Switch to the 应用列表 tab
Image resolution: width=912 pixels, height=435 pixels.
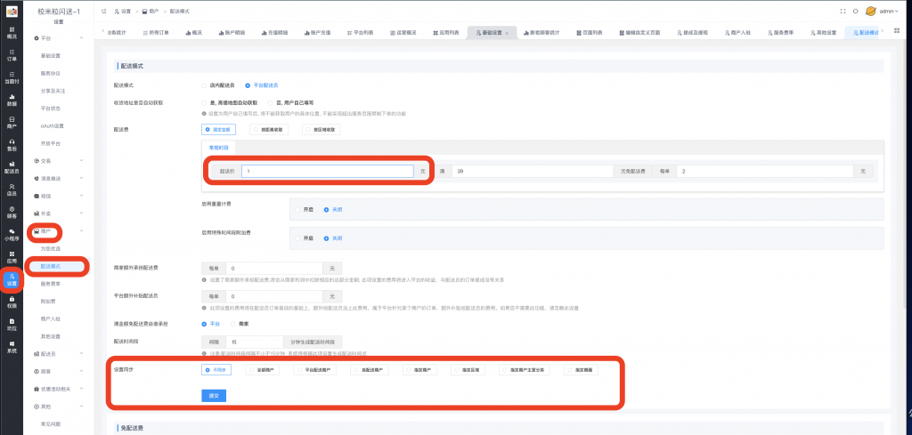pos(446,33)
